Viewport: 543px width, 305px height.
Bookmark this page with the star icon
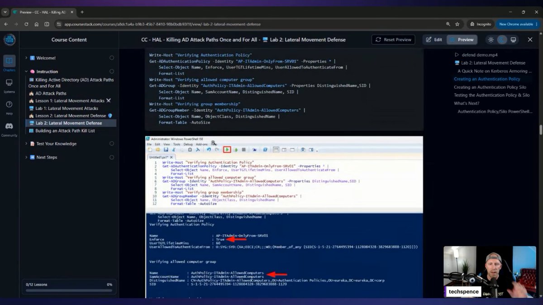click(x=457, y=24)
